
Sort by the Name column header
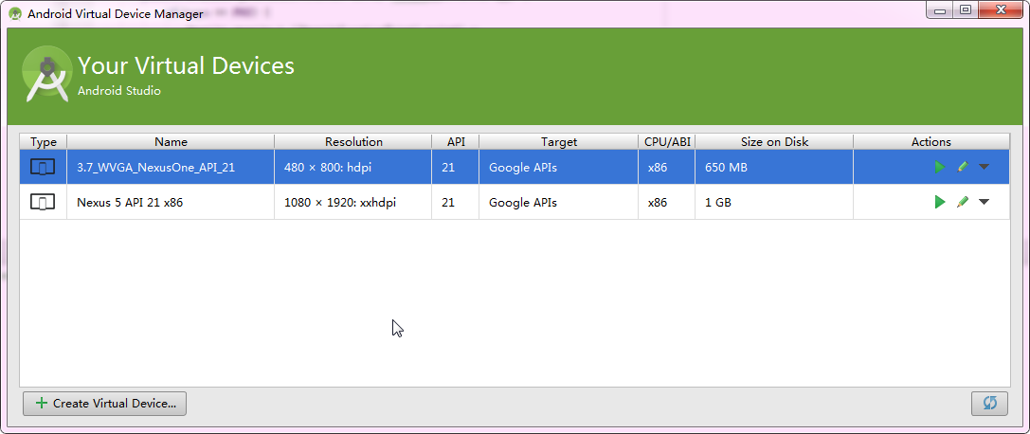pyautogui.click(x=171, y=142)
